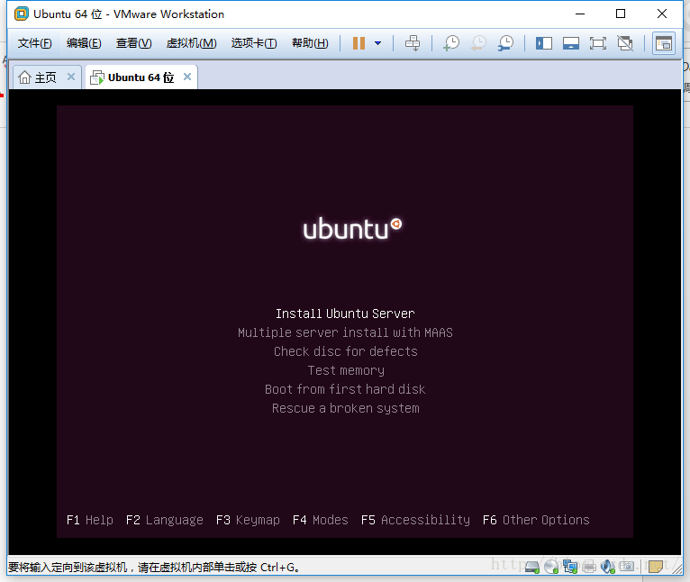Toggle the thumbnail bar view icon
Screen dimensions: 690x582
571,43
